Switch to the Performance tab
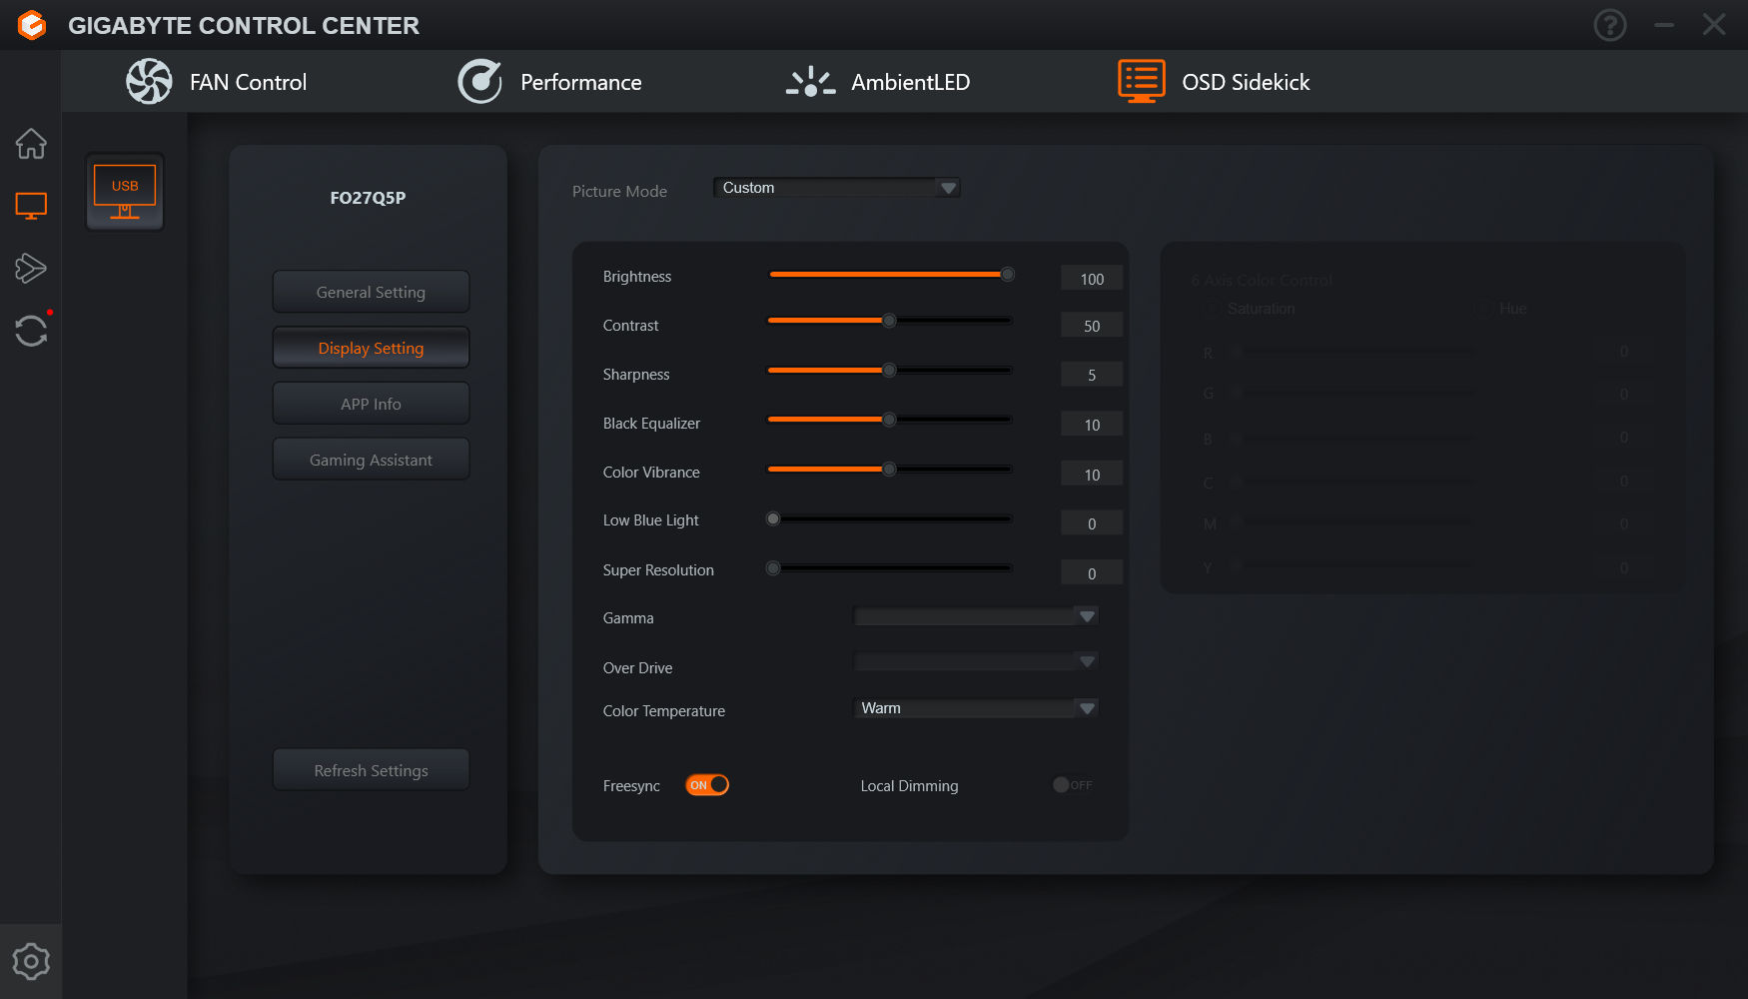The image size is (1748, 999). pyautogui.click(x=549, y=82)
